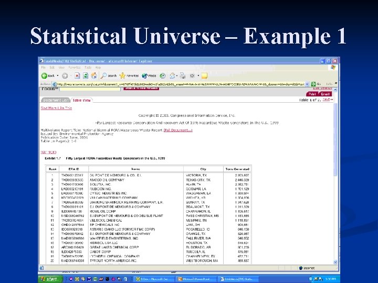This screenshot has width=378, height=283.
Task: Click the yellow note toolbar icon
Action: (x=204, y=76)
